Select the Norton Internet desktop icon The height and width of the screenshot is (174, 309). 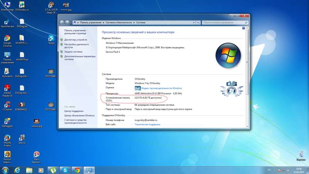pyautogui.click(x=7, y=157)
